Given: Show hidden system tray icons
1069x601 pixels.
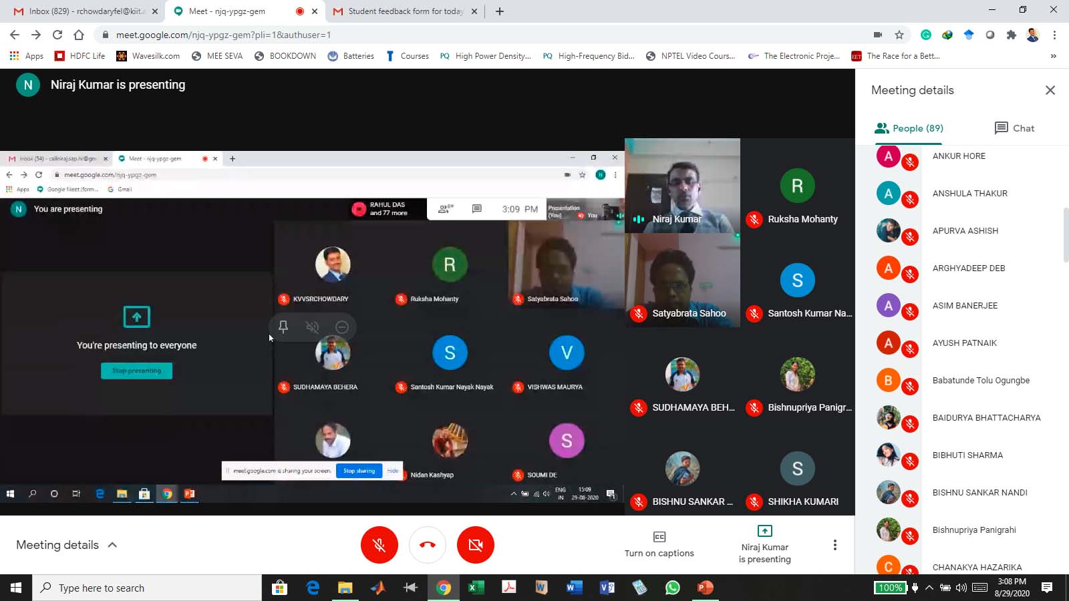Looking at the screenshot, I should click(929, 588).
